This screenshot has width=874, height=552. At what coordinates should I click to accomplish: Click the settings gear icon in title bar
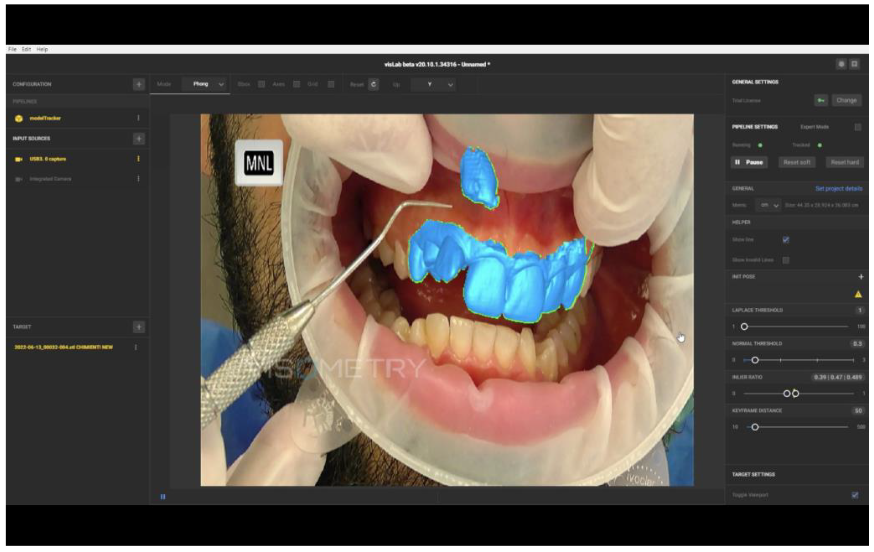pos(841,64)
